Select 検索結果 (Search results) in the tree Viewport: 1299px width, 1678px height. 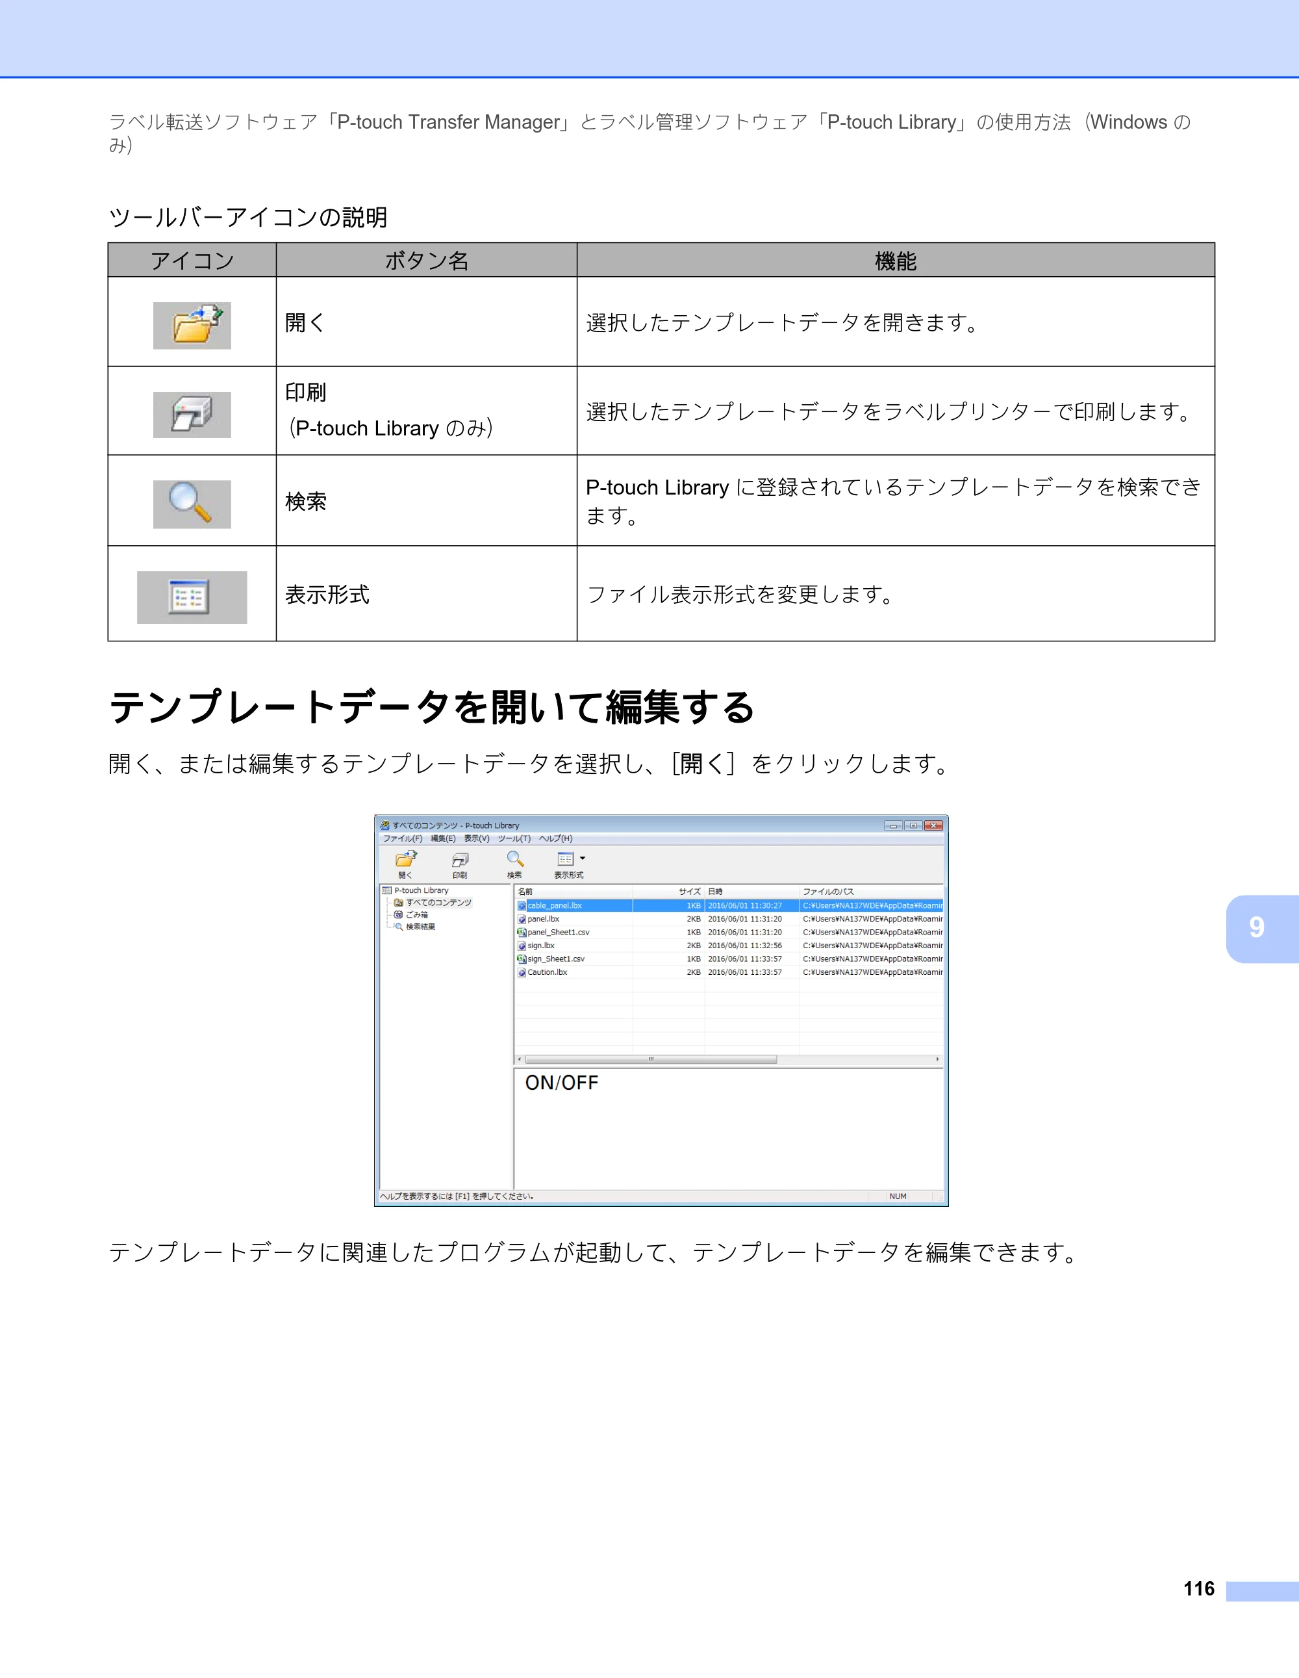click(x=421, y=927)
